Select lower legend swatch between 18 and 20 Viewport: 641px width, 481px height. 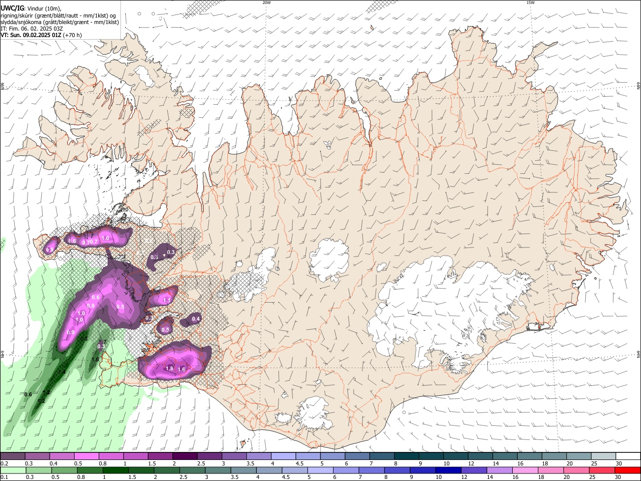[x=550, y=470]
